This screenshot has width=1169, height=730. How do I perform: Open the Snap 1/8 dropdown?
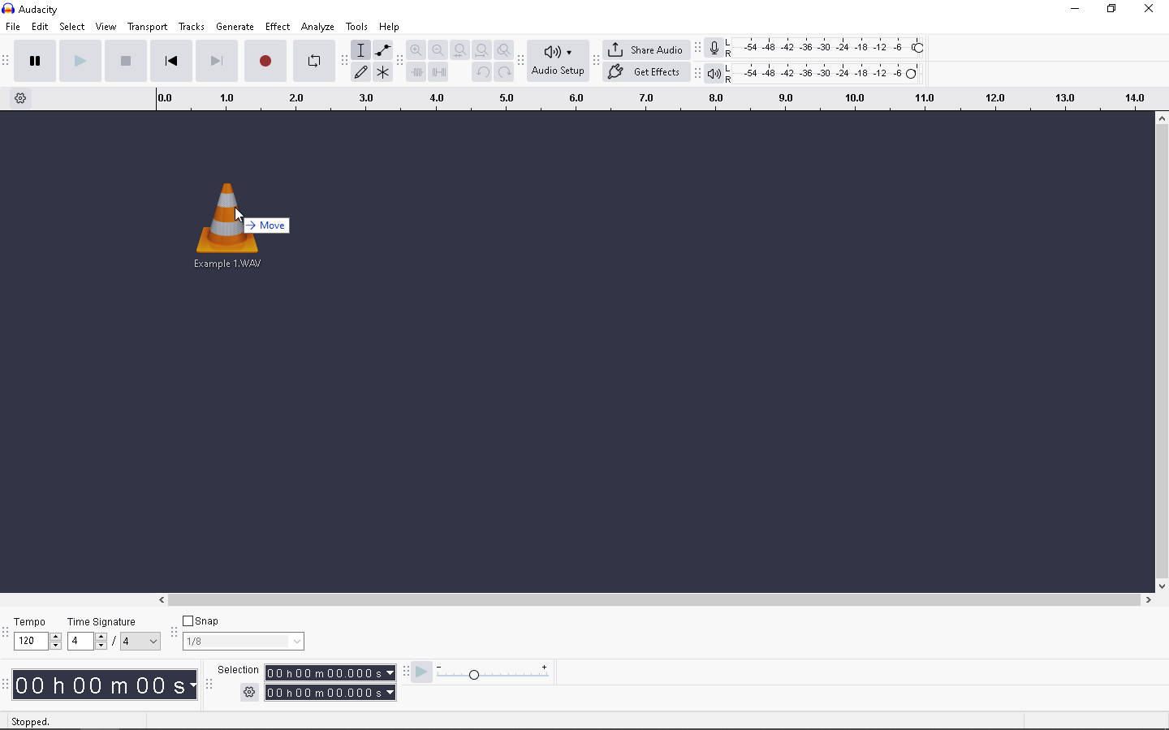244,642
